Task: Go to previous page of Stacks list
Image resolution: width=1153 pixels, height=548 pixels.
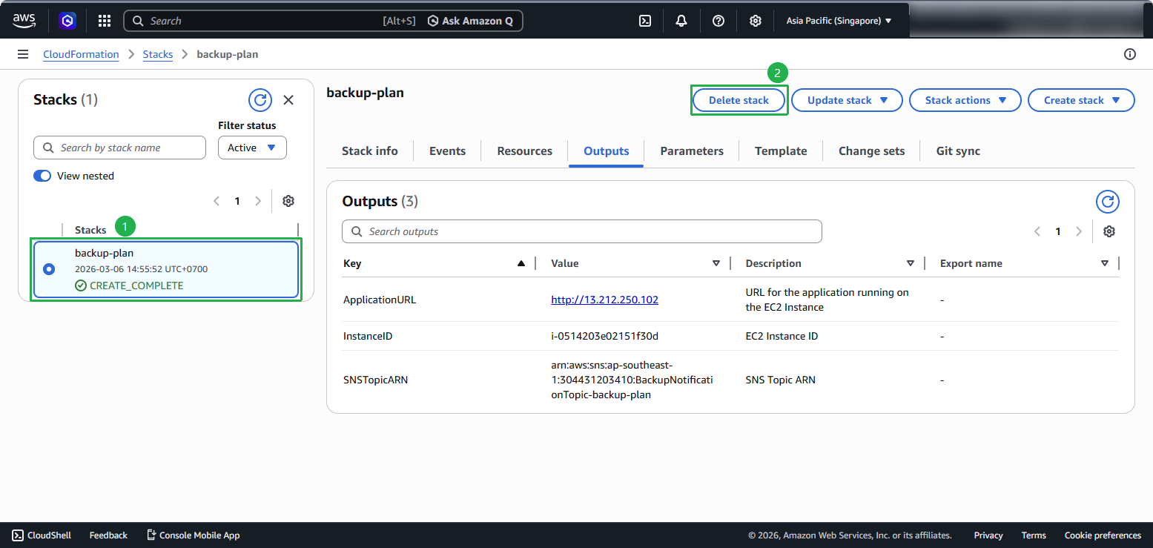Action: [217, 201]
